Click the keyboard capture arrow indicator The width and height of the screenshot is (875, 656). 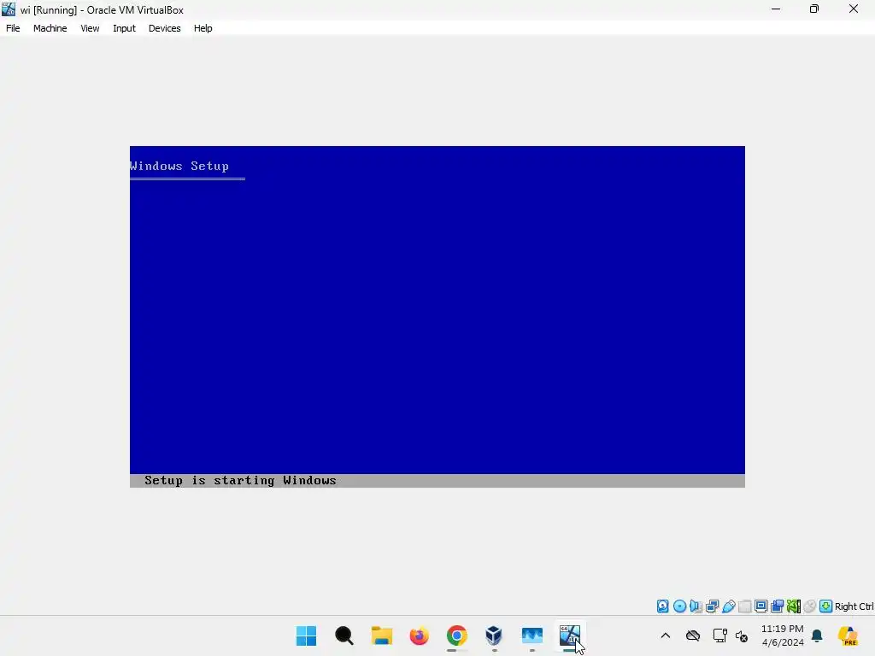tap(826, 606)
